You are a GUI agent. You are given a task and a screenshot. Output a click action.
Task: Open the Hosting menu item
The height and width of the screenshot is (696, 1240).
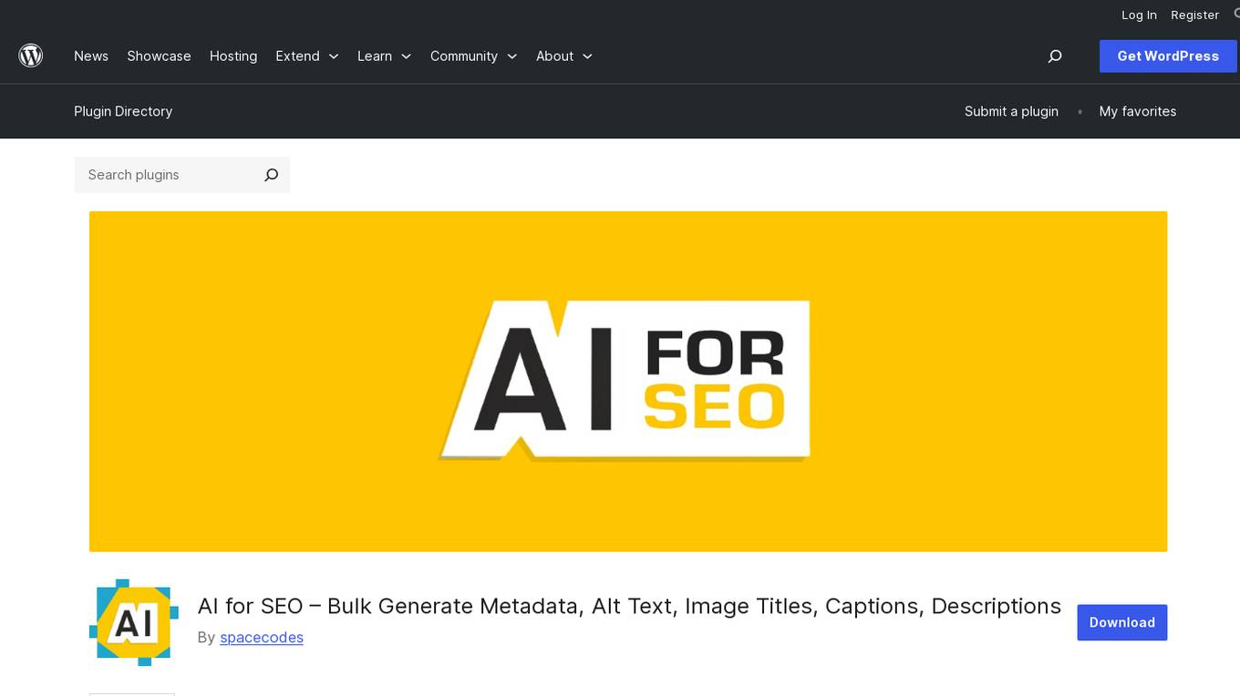[233, 56]
